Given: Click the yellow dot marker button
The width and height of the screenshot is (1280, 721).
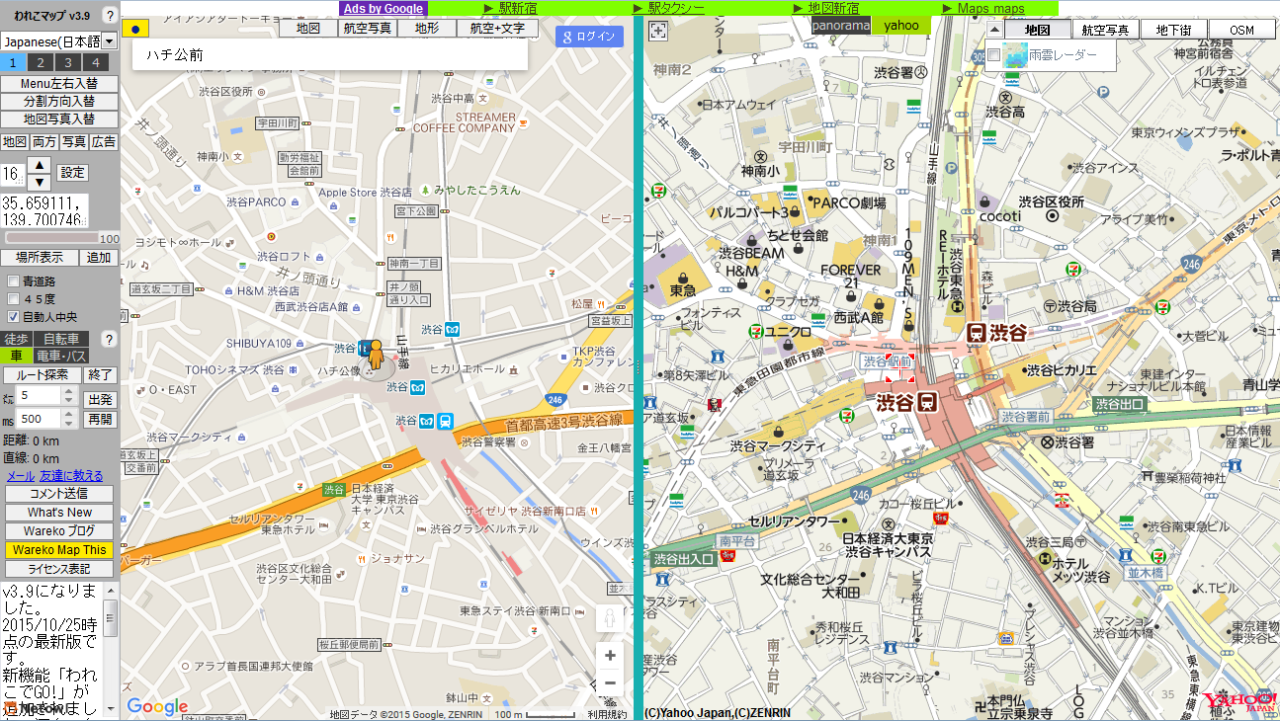Looking at the screenshot, I should pyautogui.click(x=135, y=28).
